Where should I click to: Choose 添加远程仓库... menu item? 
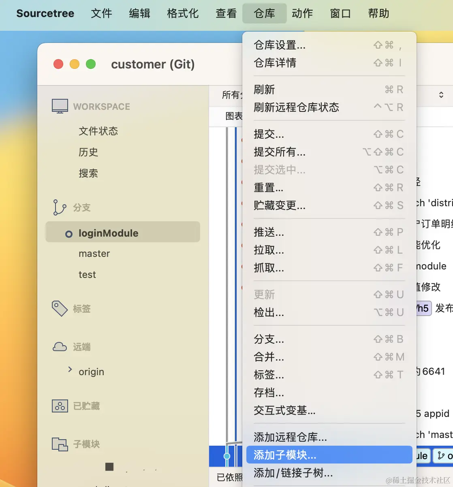click(329, 437)
